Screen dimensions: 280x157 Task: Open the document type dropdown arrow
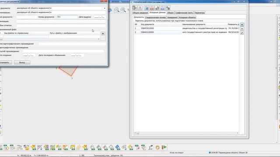(105, 8)
